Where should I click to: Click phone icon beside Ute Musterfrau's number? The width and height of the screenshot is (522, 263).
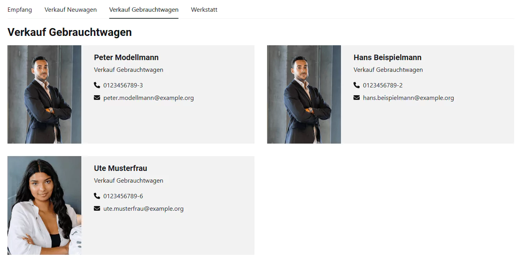pos(97,196)
